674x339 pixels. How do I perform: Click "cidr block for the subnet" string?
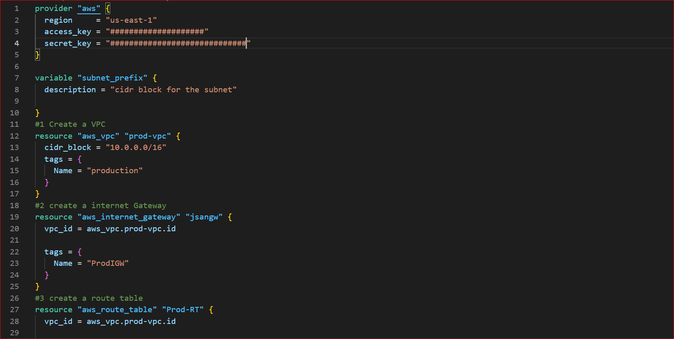174,89
